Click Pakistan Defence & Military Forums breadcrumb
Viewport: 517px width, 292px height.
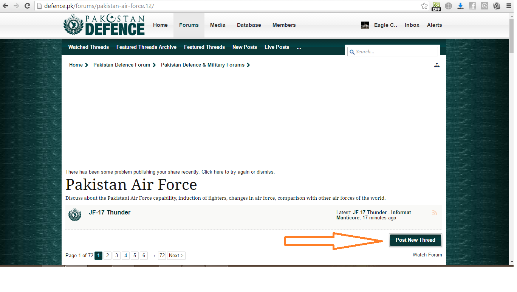click(x=203, y=65)
